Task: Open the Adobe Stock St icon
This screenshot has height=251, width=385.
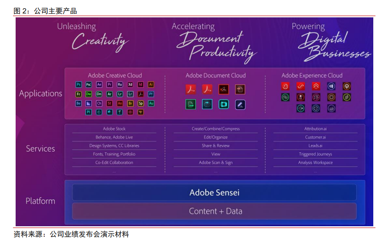Action: pos(109,103)
